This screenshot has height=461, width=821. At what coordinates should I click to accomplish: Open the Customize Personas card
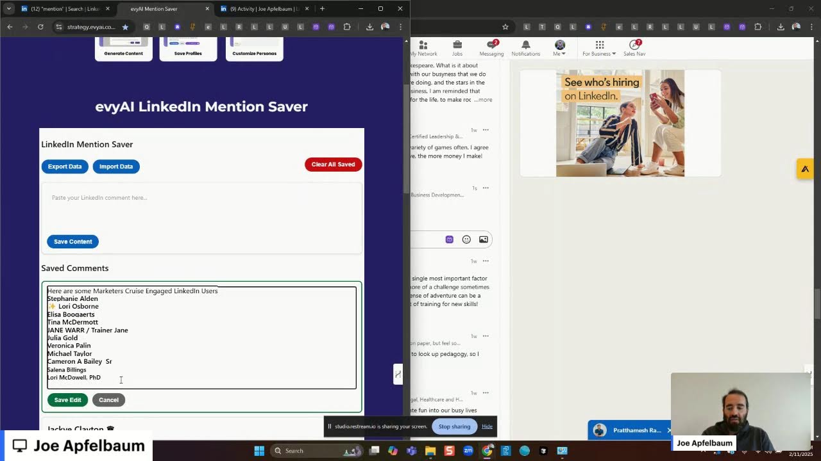click(x=254, y=49)
